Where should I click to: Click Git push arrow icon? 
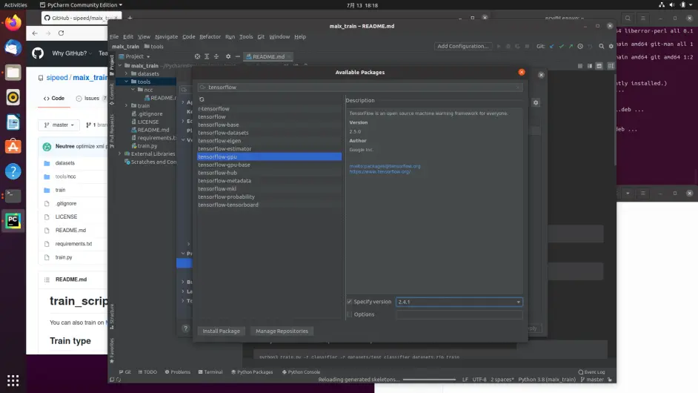pyautogui.click(x=571, y=46)
